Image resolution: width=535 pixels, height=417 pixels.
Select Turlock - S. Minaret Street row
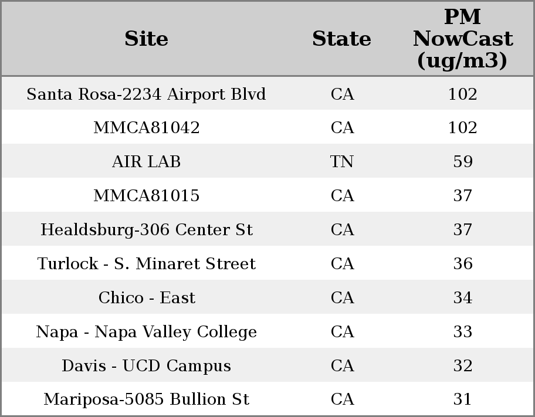(x=146, y=264)
